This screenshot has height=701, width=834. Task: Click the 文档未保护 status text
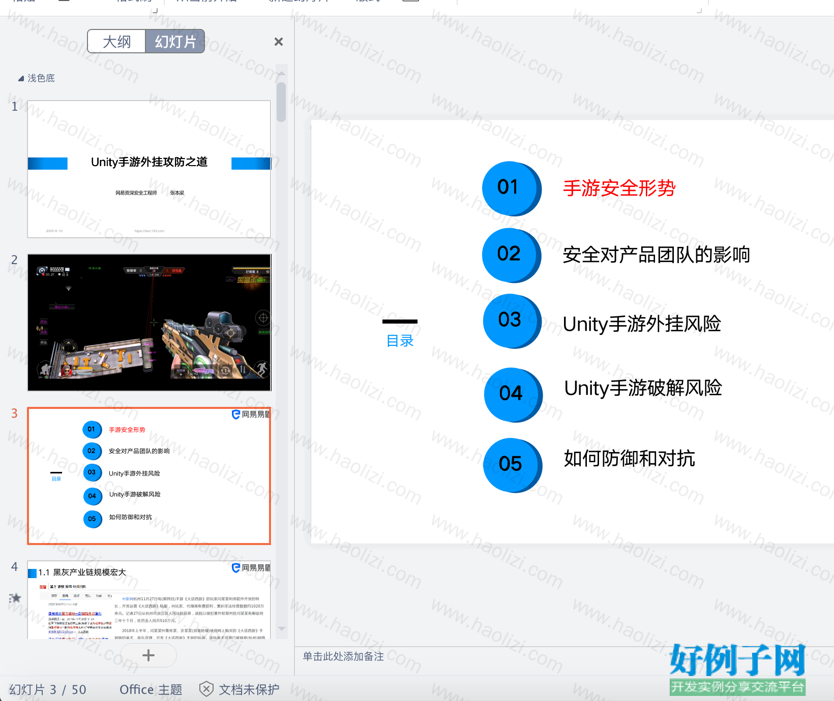point(249,689)
